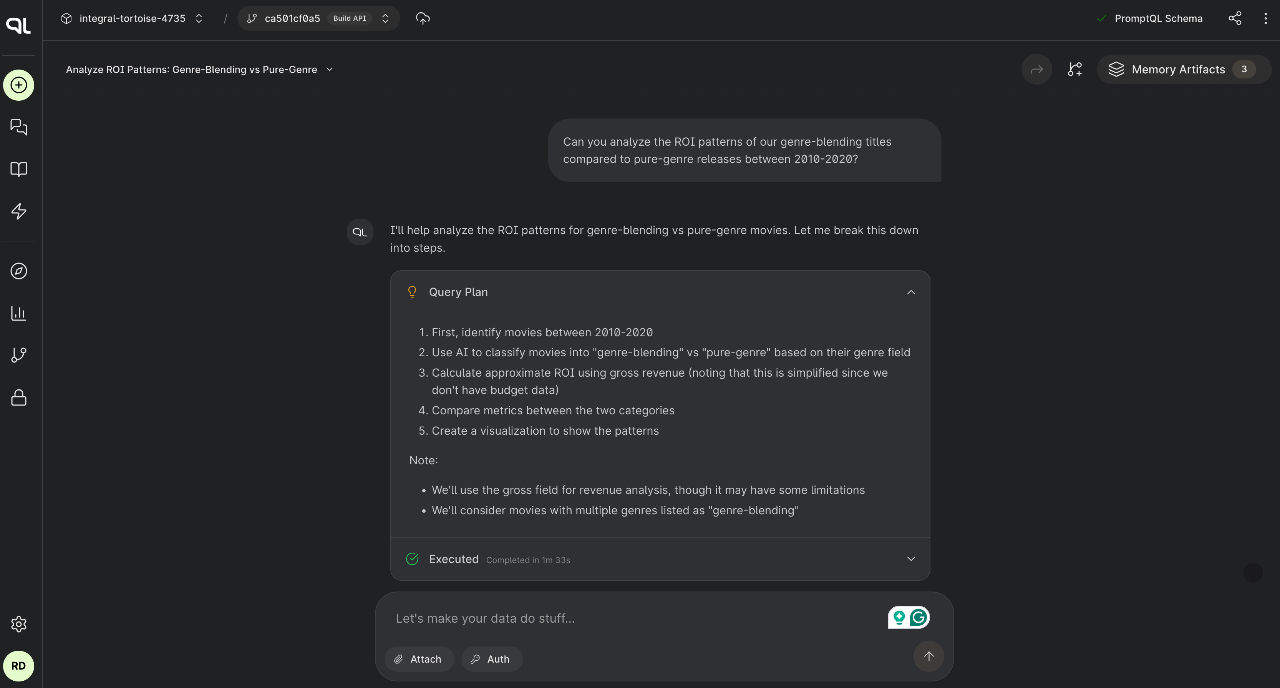
Task: Open the chat threads sidebar icon
Action: [18, 127]
